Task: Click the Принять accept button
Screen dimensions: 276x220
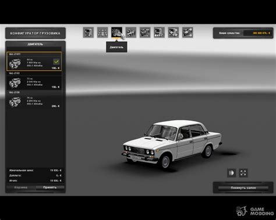Action: pos(50,187)
